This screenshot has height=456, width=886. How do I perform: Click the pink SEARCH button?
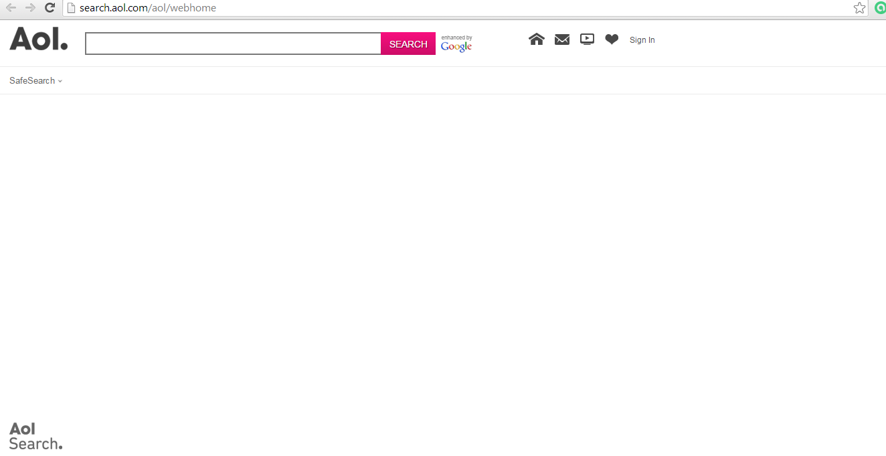pyautogui.click(x=408, y=44)
